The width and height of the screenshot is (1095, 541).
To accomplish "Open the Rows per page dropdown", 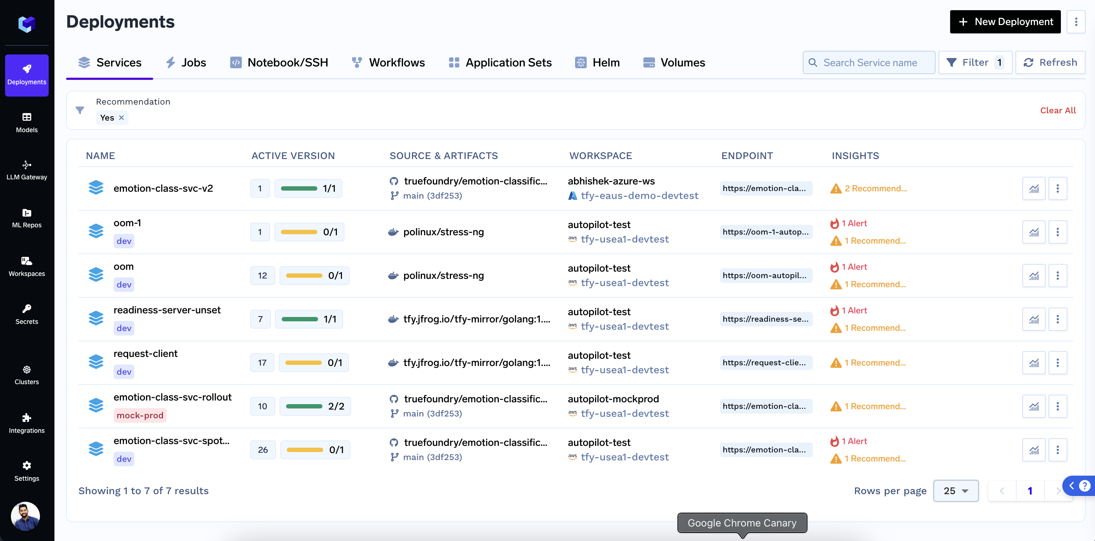I will [955, 491].
